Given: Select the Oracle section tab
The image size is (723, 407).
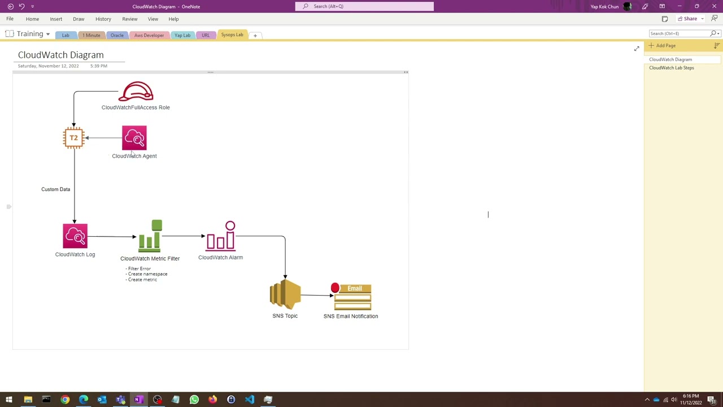Looking at the screenshot, I should pos(117,35).
